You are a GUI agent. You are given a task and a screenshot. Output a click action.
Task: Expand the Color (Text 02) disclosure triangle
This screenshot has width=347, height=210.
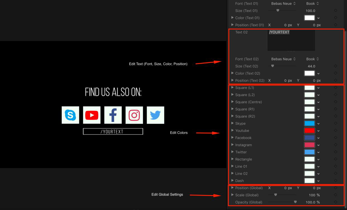tap(232, 73)
